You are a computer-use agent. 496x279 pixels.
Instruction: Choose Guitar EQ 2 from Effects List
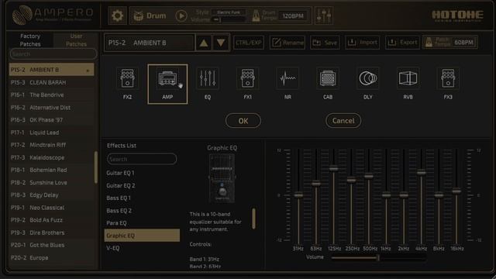[142, 185]
